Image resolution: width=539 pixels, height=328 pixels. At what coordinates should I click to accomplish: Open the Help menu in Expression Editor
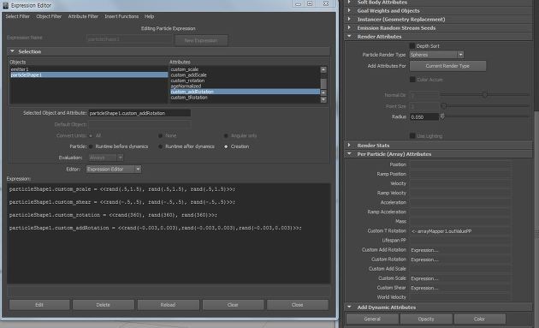[149, 16]
